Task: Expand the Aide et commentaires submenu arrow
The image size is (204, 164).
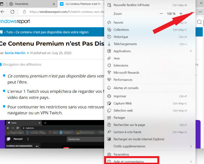Action: tap(191, 161)
